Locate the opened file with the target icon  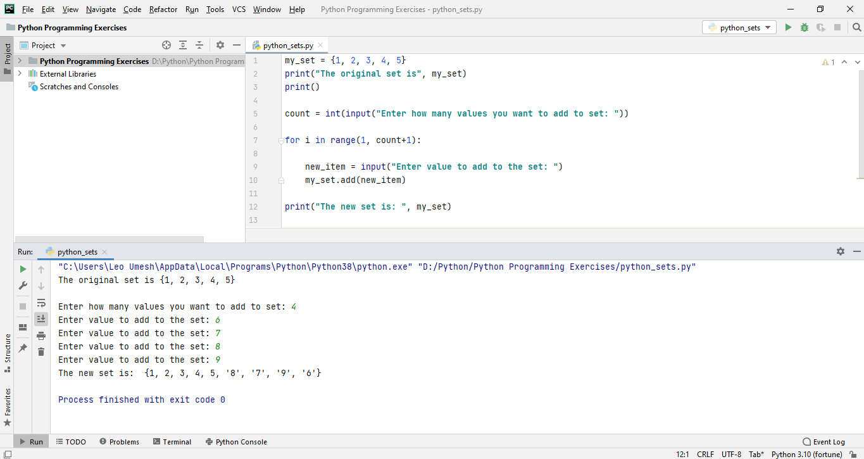(166, 45)
